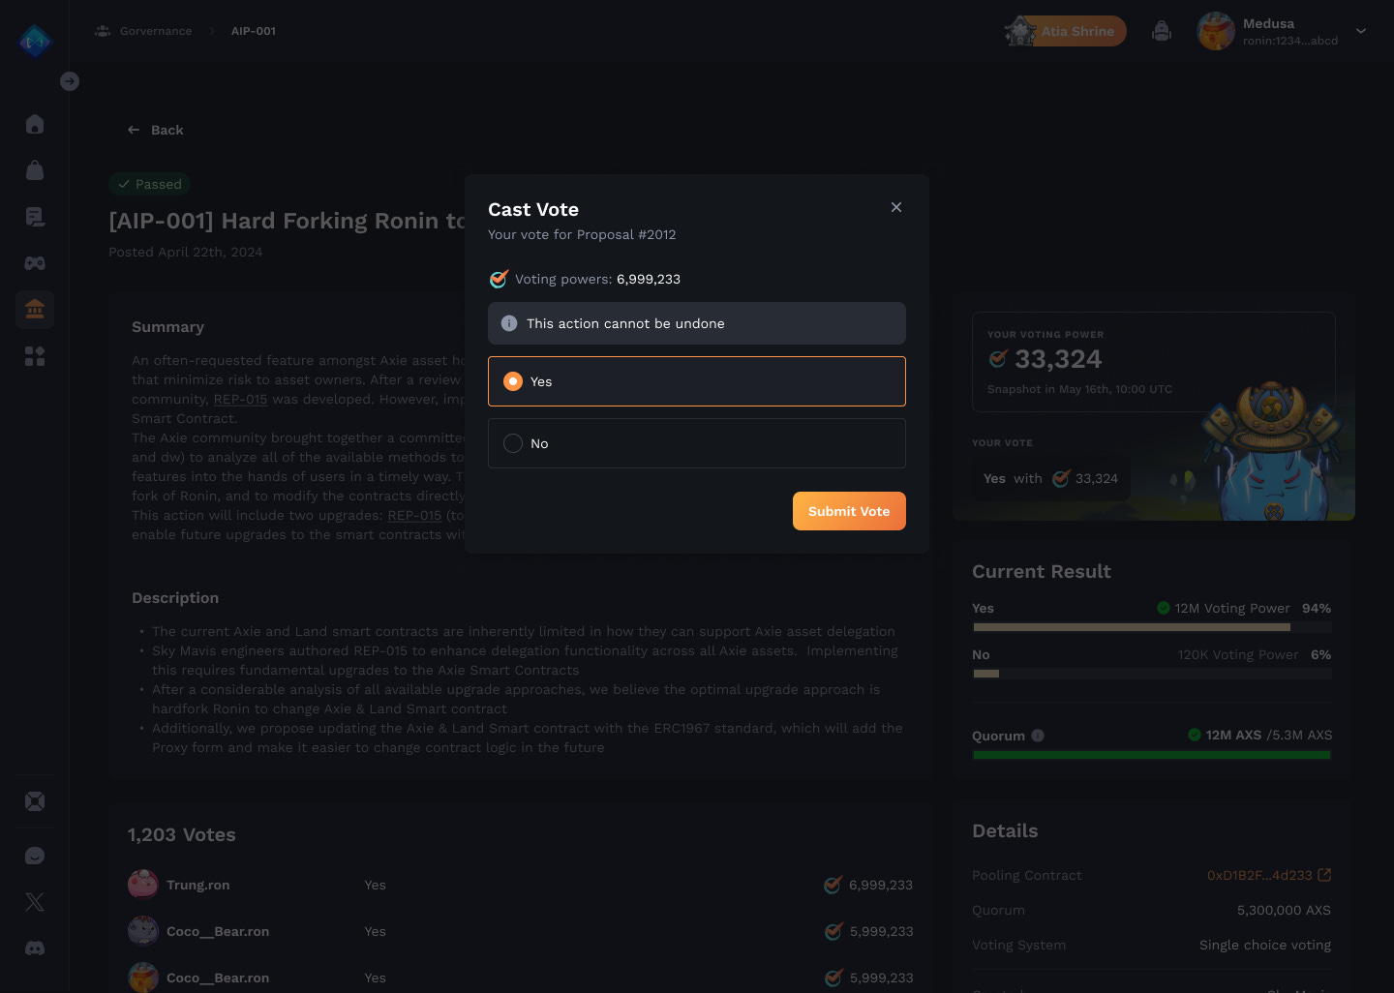
Task: Click external link icon by contract address
Action: coord(1324,875)
